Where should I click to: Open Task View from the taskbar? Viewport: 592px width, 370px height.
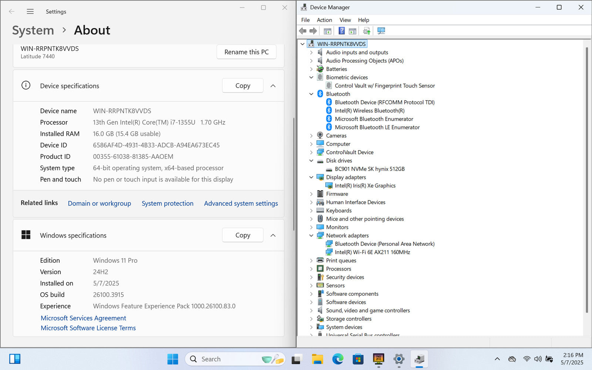click(x=297, y=359)
